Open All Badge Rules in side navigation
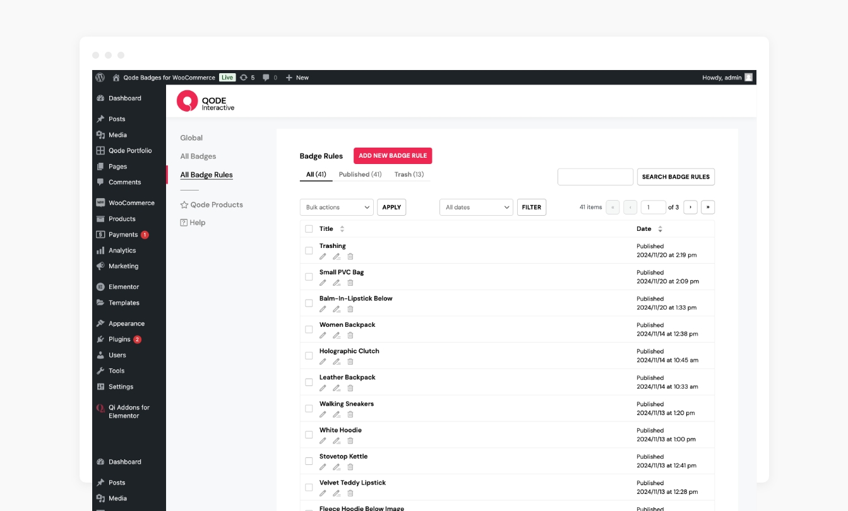The image size is (848, 511). pyautogui.click(x=206, y=175)
